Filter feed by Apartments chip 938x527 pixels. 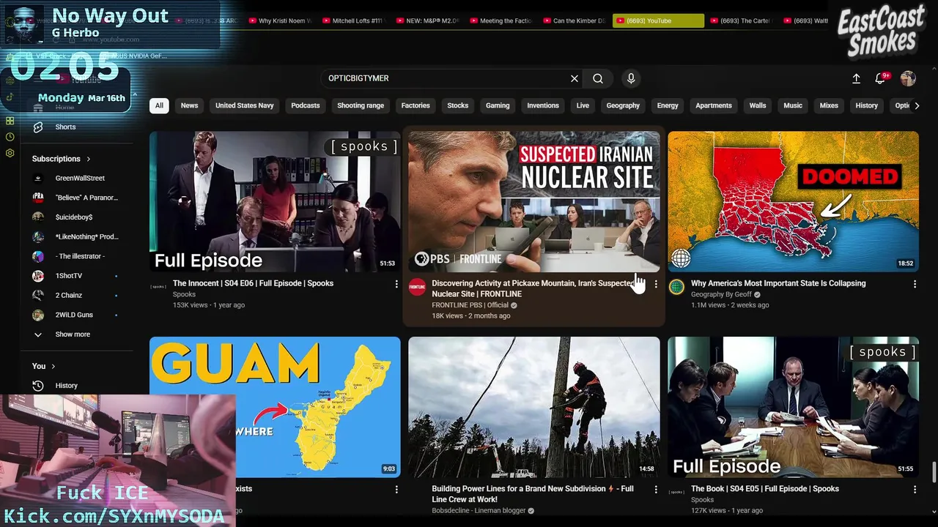pyautogui.click(x=714, y=105)
